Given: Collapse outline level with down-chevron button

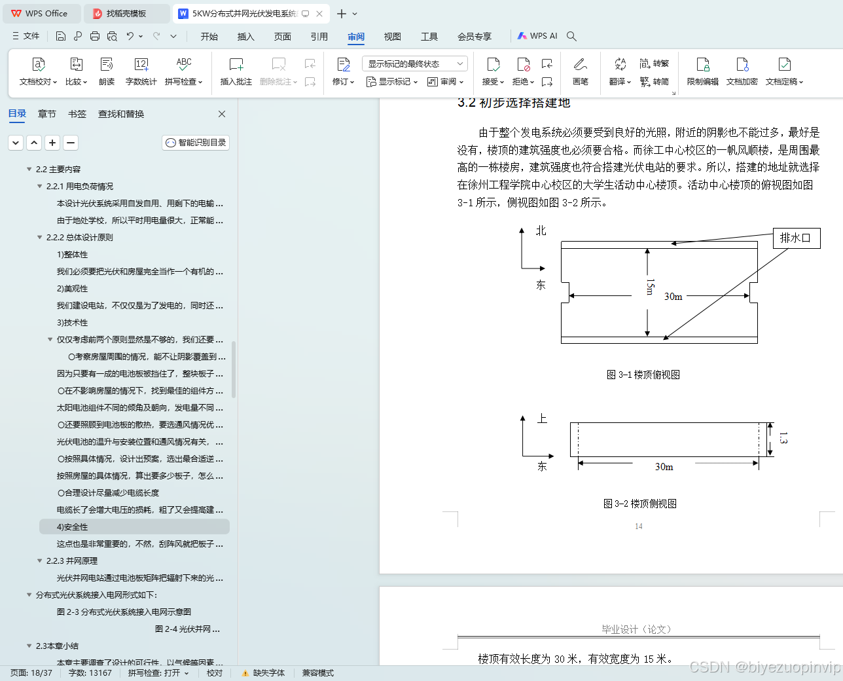Looking at the screenshot, I should click(16, 143).
